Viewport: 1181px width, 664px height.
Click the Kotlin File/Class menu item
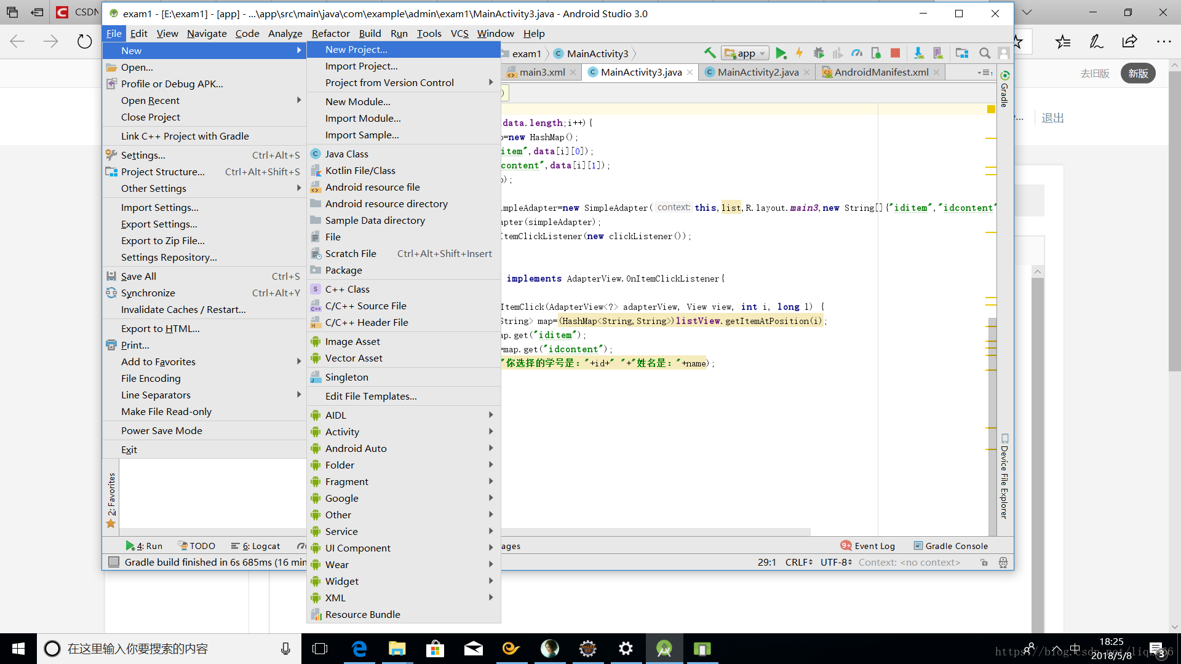(359, 170)
